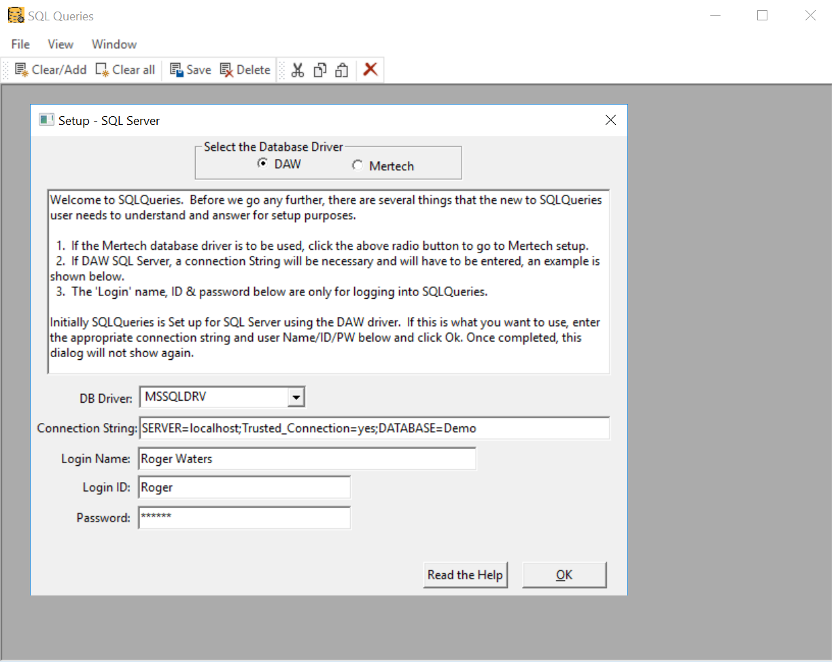Click the Setup dialog window icon
The width and height of the screenshot is (832, 662).
(46, 120)
